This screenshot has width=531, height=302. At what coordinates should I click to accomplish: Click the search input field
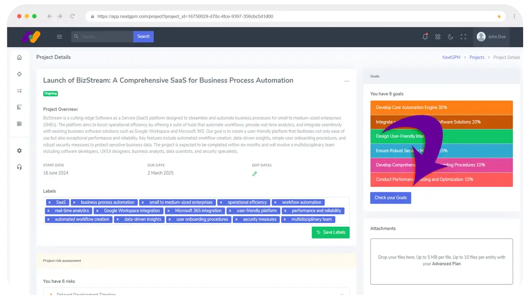click(x=102, y=36)
